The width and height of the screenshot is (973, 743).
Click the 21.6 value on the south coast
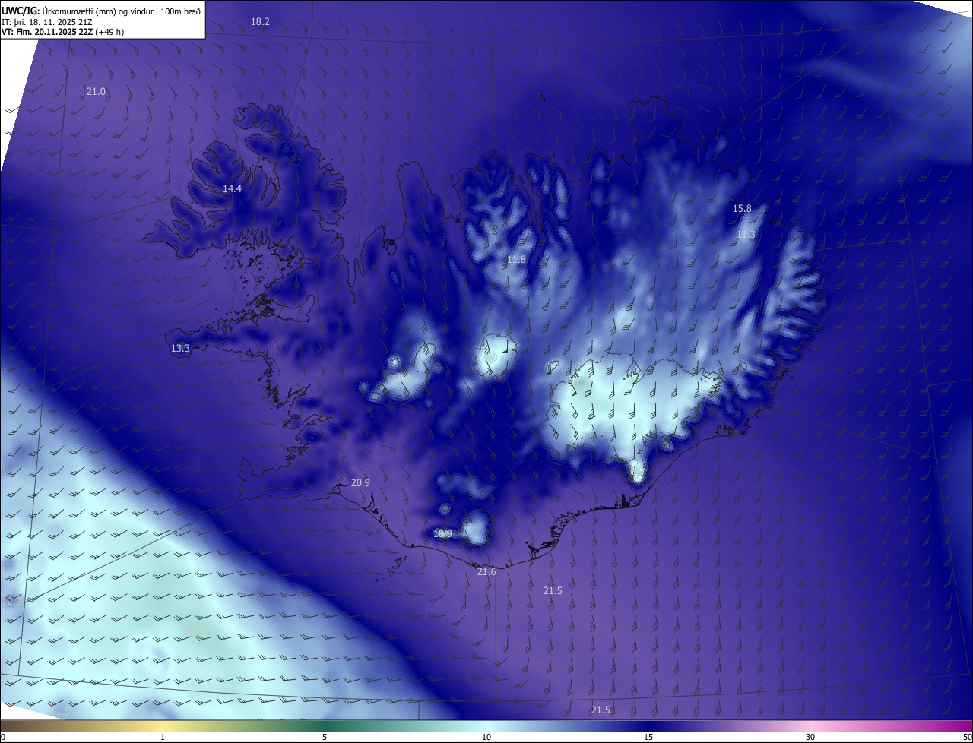tap(486, 572)
